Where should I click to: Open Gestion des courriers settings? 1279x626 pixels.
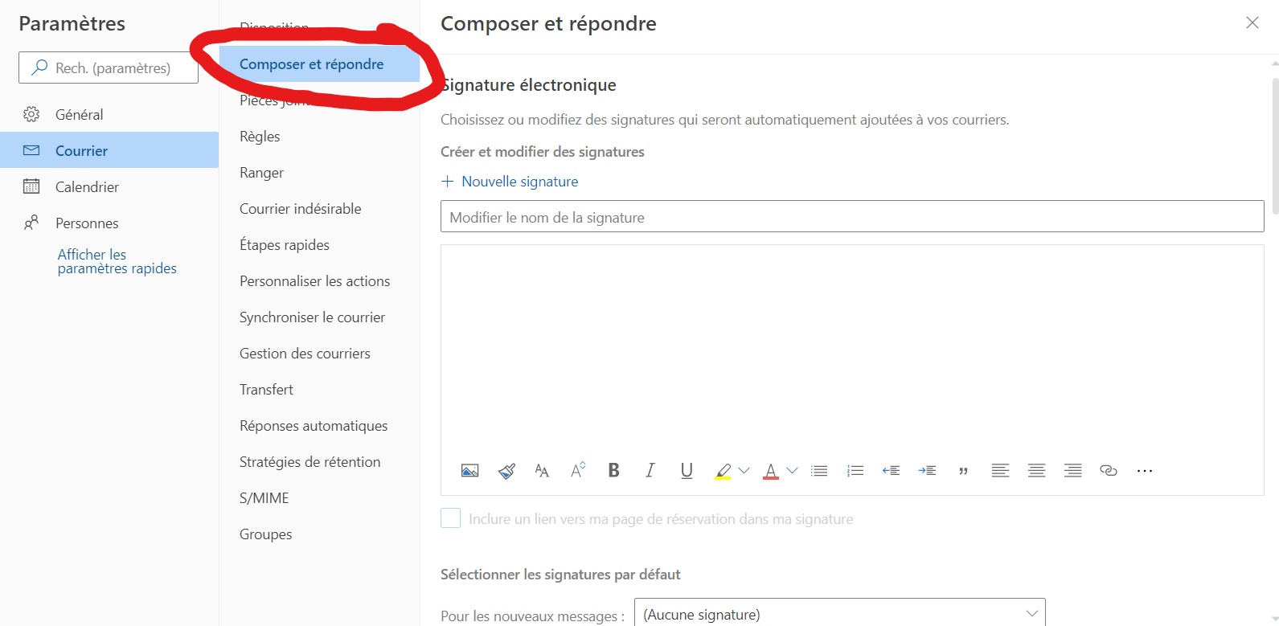pos(319,354)
